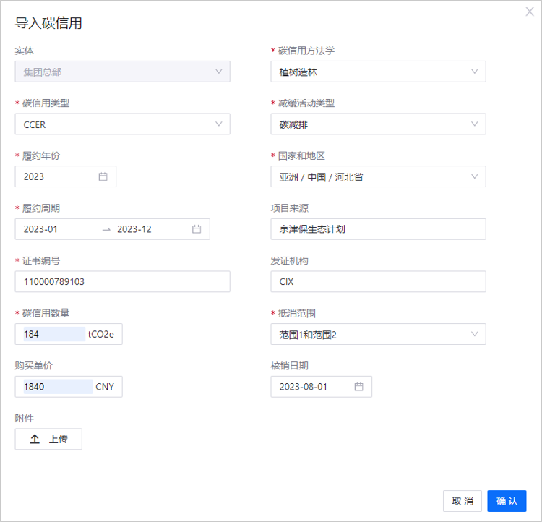
Task: Click the 碳信用方法学 field label
Action: click(x=306, y=51)
